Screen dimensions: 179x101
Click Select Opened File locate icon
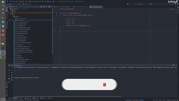pyautogui.click(x=41, y=7)
